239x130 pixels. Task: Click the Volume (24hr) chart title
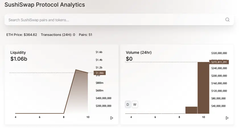pos(139,52)
